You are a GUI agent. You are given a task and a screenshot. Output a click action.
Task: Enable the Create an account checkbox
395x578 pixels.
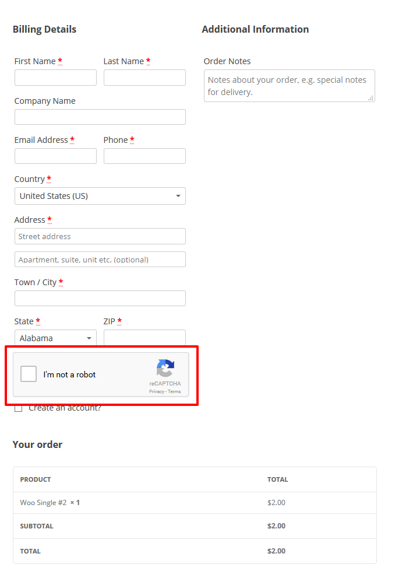(x=19, y=408)
